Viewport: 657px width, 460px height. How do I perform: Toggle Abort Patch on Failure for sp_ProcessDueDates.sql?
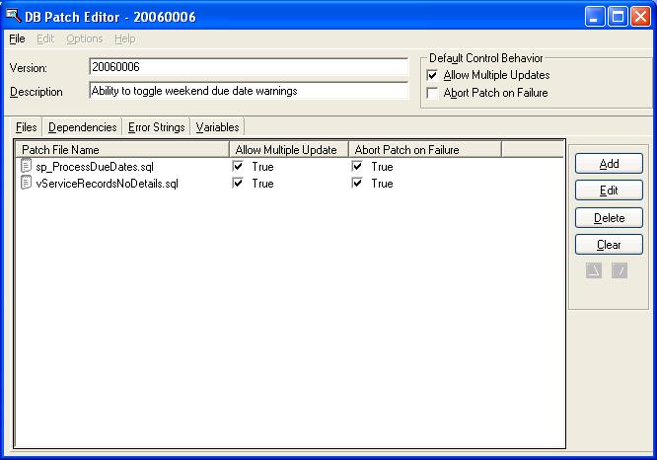[357, 167]
